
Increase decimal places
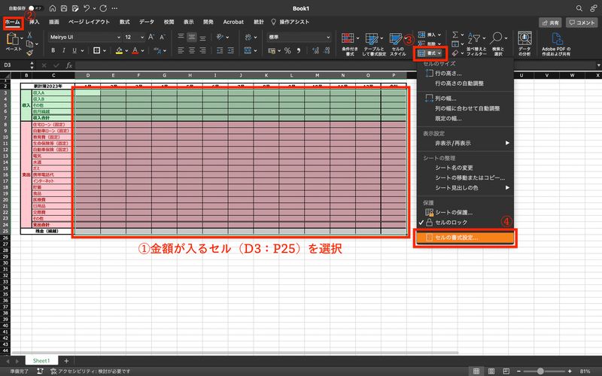click(315, 50)
